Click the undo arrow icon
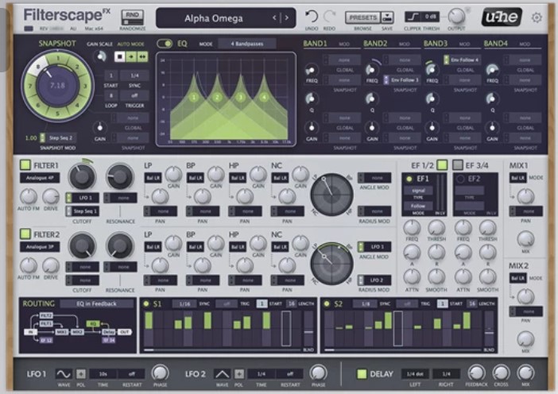 pos(312,17)
